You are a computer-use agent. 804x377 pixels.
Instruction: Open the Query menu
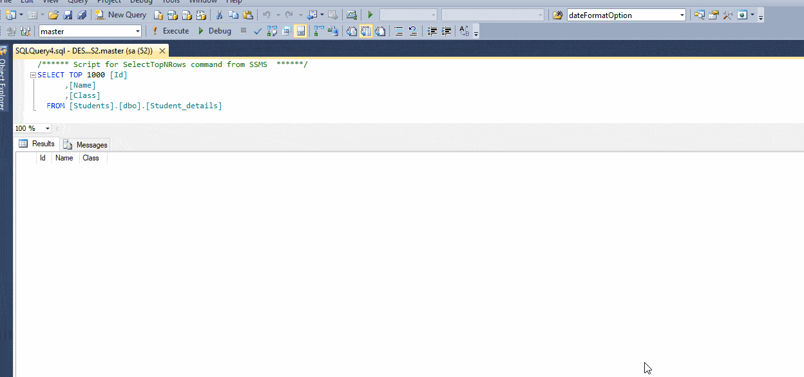(77, 2)
